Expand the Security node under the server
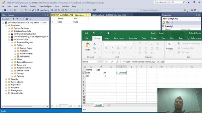Image resolution: width=202 pixels, height=113 pixels. 6,79
